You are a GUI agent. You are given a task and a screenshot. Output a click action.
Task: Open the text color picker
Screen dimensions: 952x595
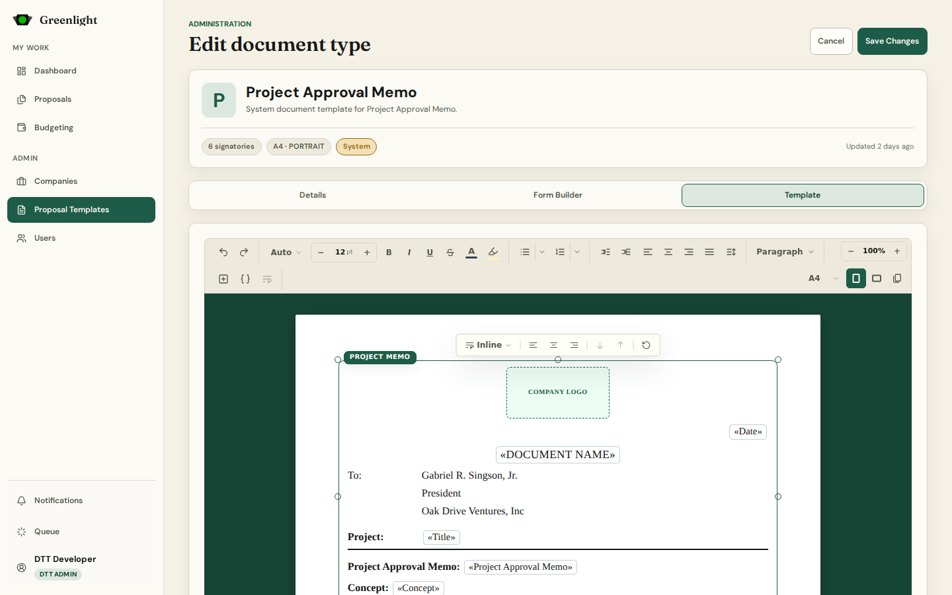click(471, 252)
